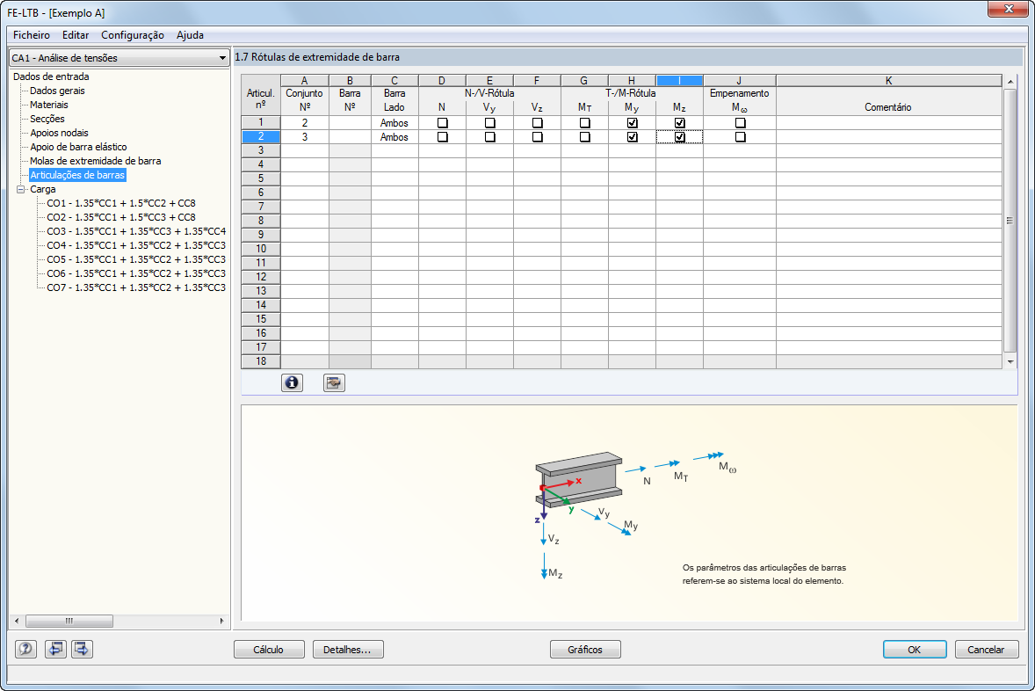The height and width of the screenshot is (691, 1035).
Task: Toggle Vy checkbox in row 1
Action: [x=489, y=123]
